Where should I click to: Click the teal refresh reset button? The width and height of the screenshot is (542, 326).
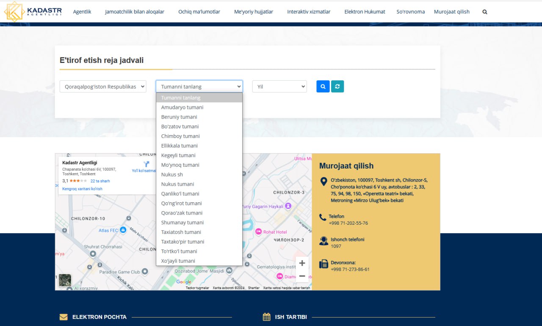pos(337,87)
